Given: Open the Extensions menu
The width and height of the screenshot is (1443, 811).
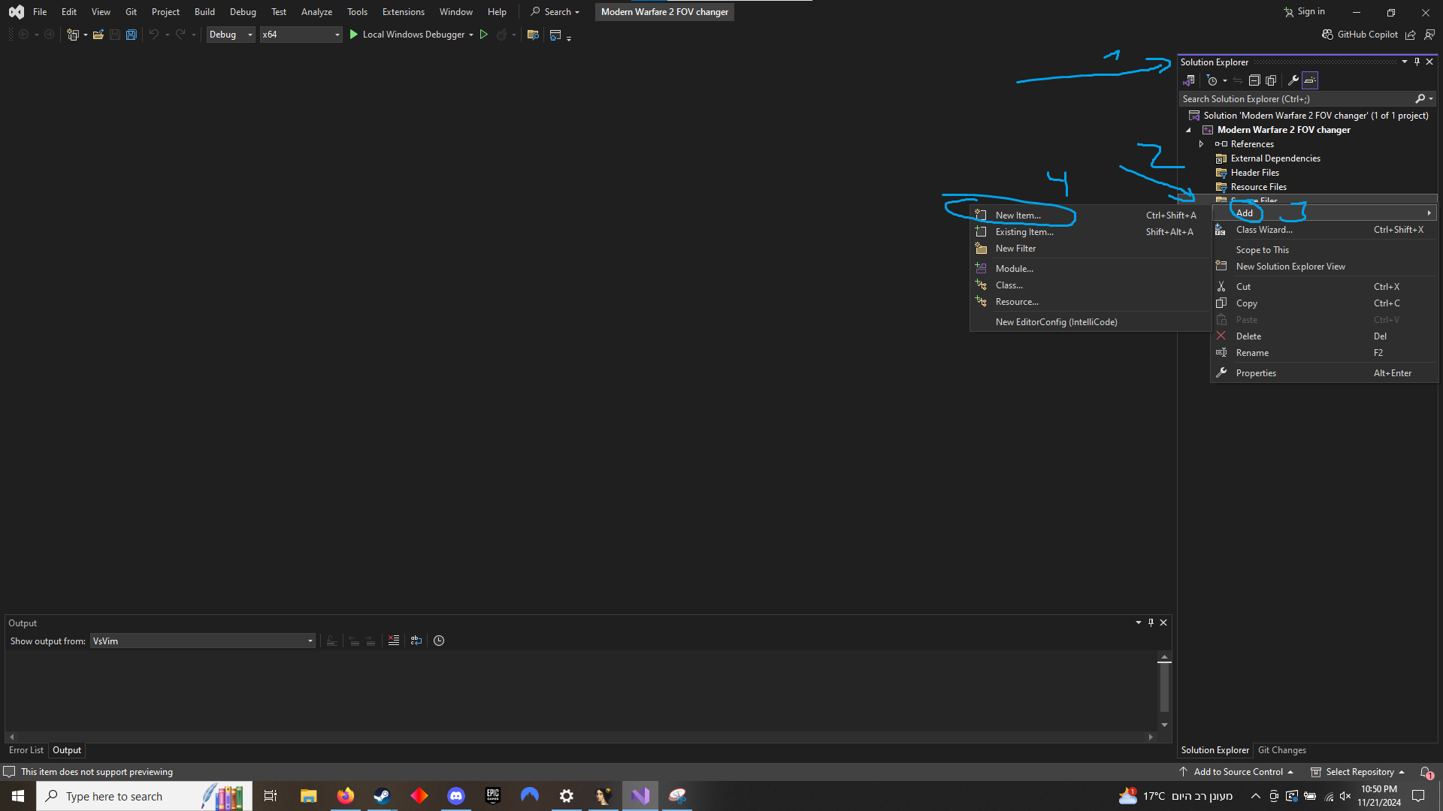Looking at the screenshot, I should [x=403, y=12].
